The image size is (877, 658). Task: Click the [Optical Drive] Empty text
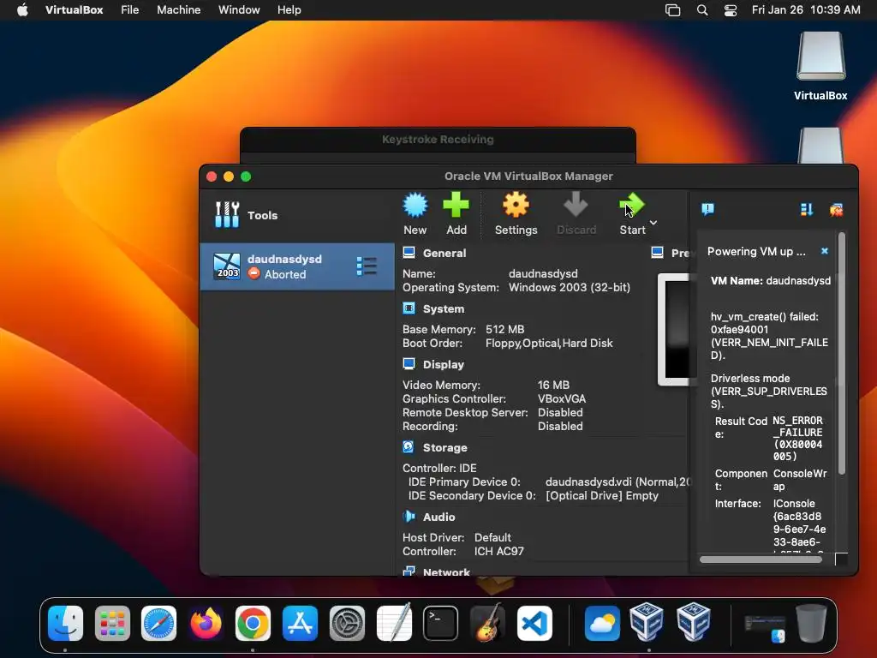tap(602, 496)
